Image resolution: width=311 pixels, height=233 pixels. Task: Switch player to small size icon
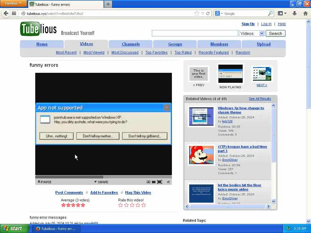(148, 182)
